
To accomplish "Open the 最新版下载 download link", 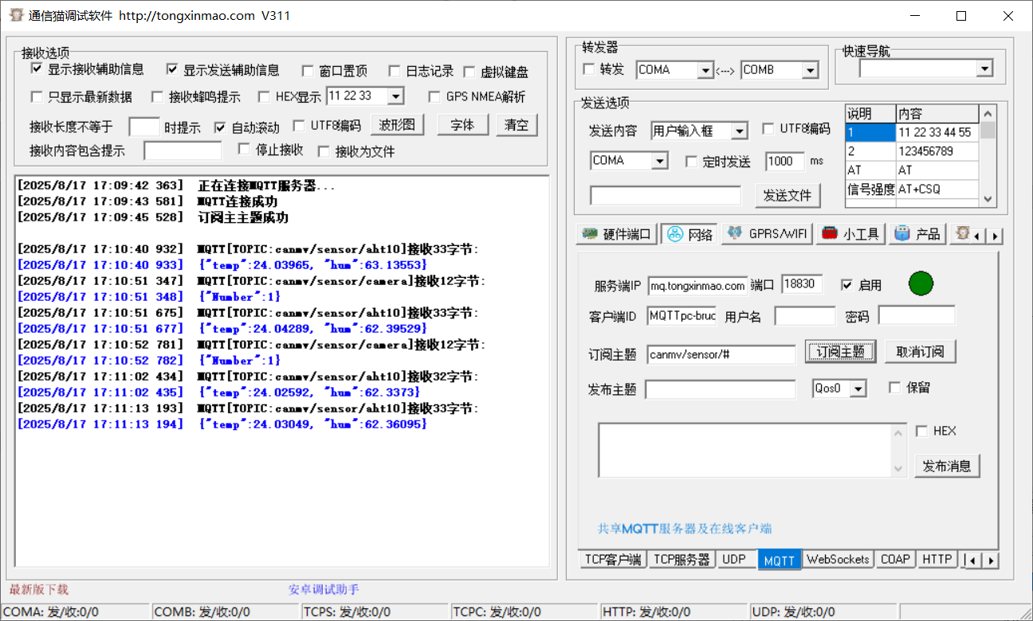I will click(39, 589).
